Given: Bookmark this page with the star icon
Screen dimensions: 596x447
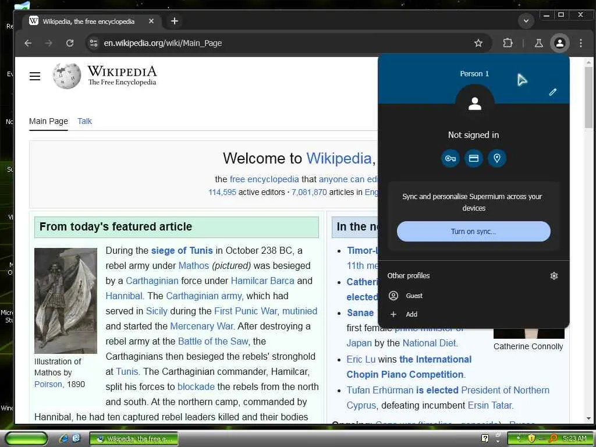Looking at the screenshot, I should pyautogui.click(x=478, y=43).
